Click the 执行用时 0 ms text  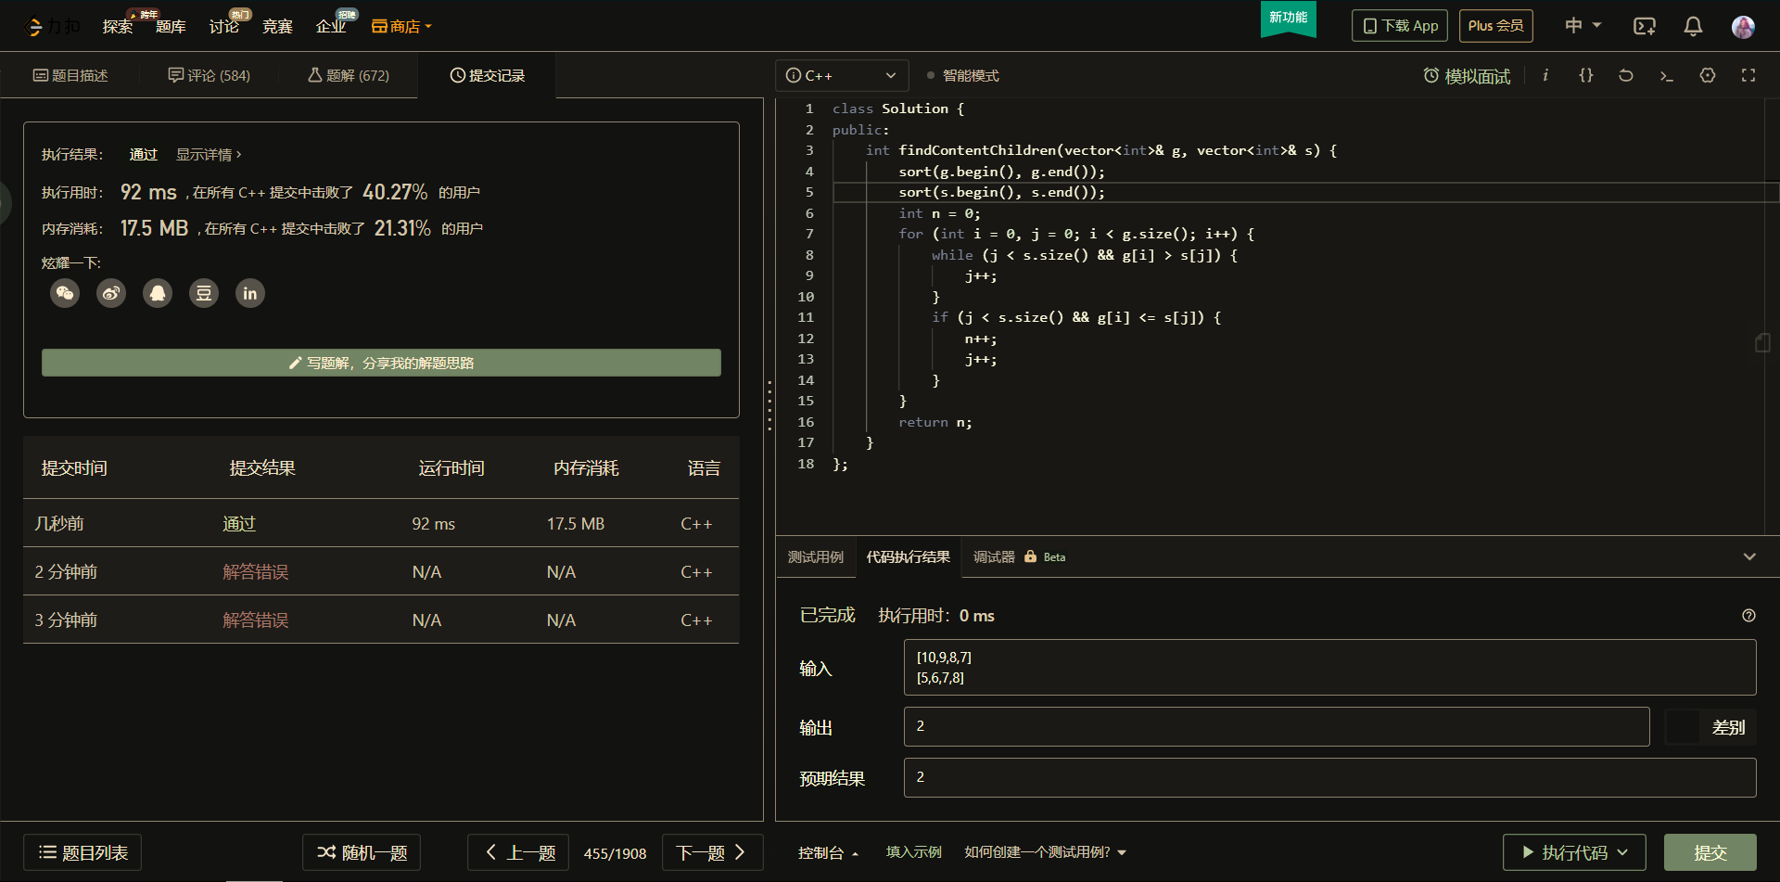click(936, 616)
